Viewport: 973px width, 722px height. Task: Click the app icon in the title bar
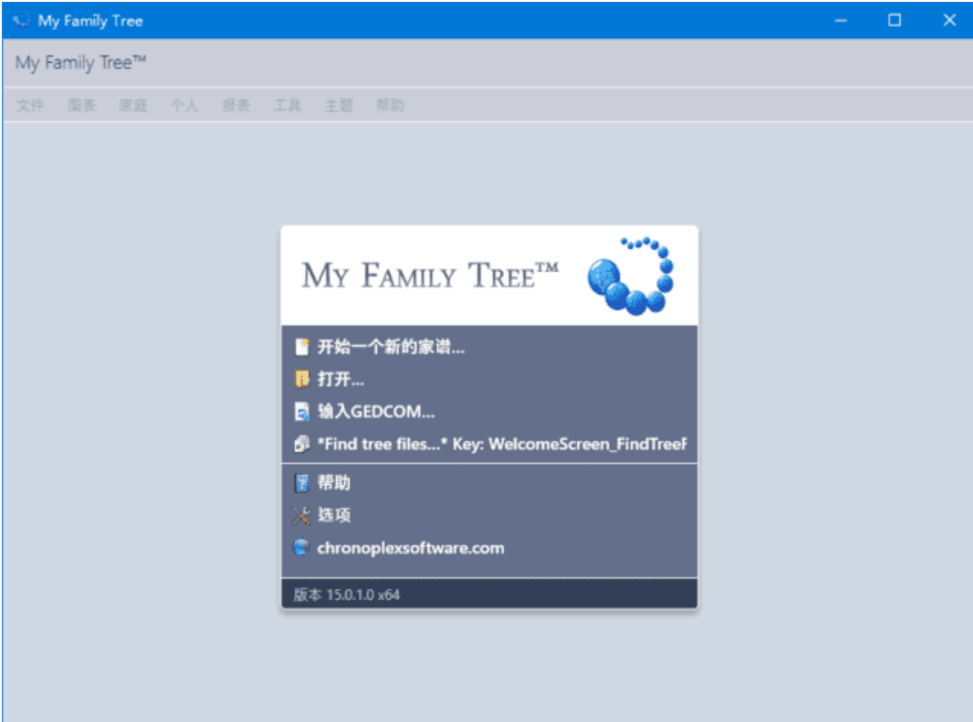point(22,20)
